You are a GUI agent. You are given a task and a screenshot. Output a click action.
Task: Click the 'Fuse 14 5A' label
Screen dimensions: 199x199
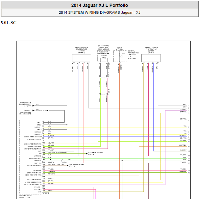(x=122, y=55)
